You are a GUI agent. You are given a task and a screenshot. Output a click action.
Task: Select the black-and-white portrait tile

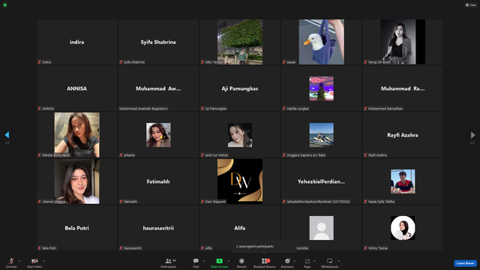pos(403,42)
